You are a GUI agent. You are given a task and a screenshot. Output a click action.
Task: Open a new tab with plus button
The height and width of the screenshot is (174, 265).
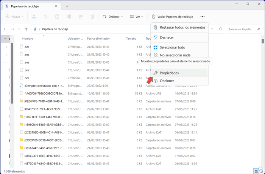pyautogui.click(x=67, y=6)
